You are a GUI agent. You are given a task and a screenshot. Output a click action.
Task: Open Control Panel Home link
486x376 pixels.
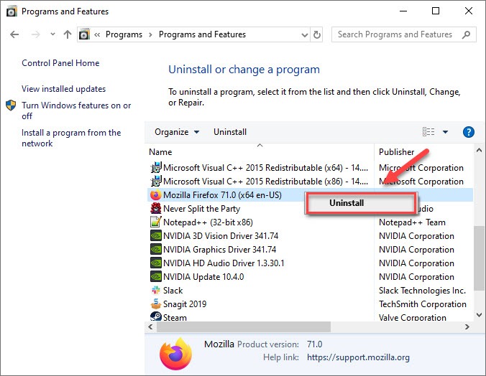(60, 63)
